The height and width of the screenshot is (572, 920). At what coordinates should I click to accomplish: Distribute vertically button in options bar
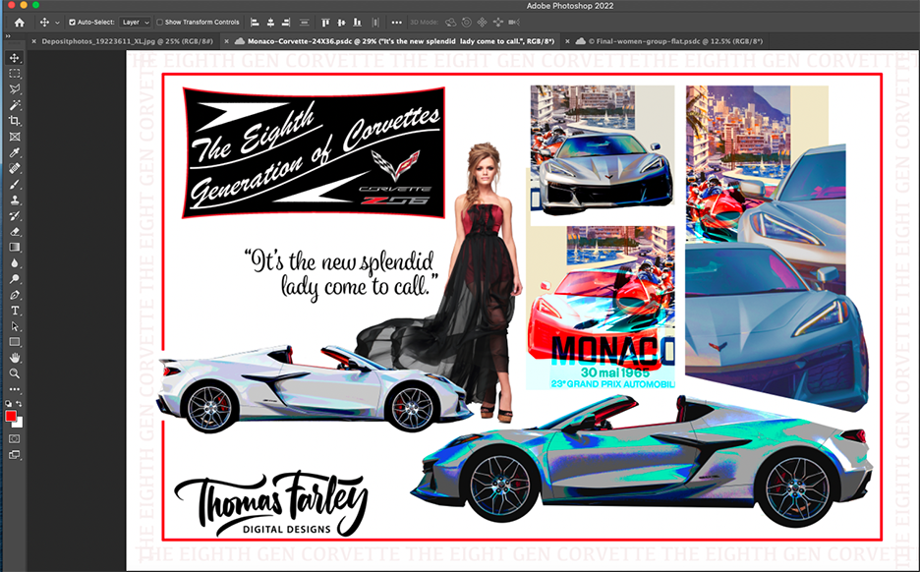pos(304,23)
